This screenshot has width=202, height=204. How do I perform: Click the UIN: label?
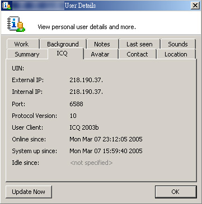pos(18,69)
